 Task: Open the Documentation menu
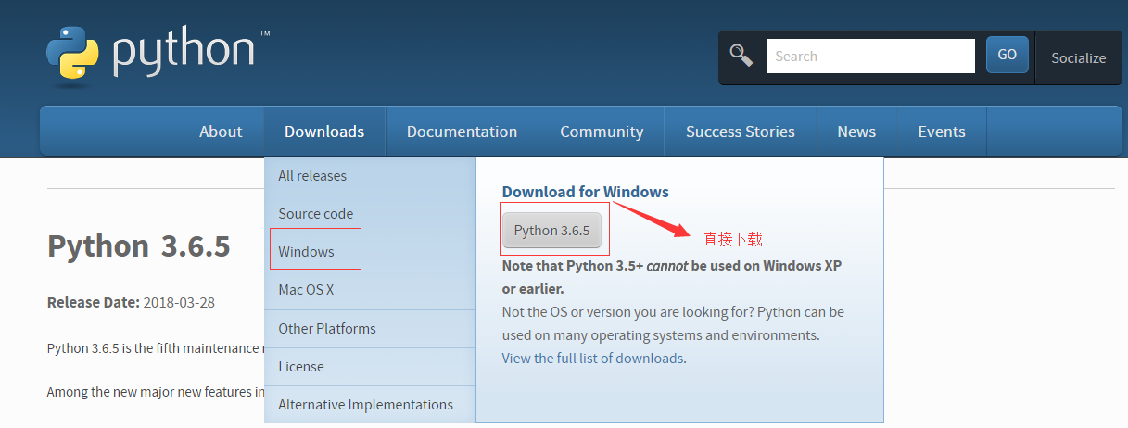click(462, 132)
